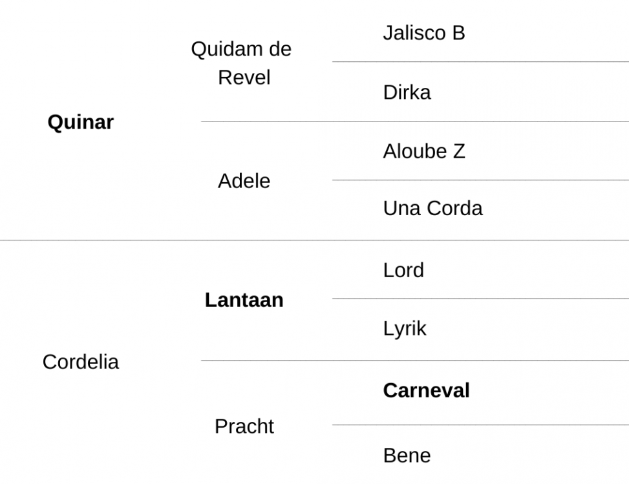Open the bold Lantaan entry

(x=244, y=300)
